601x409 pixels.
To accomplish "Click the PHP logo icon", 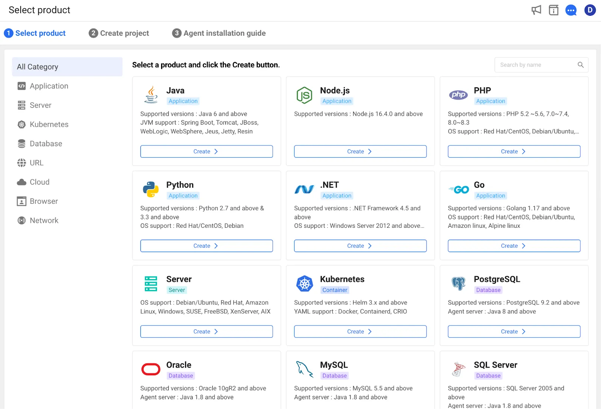I will click(x=458, y=95).
